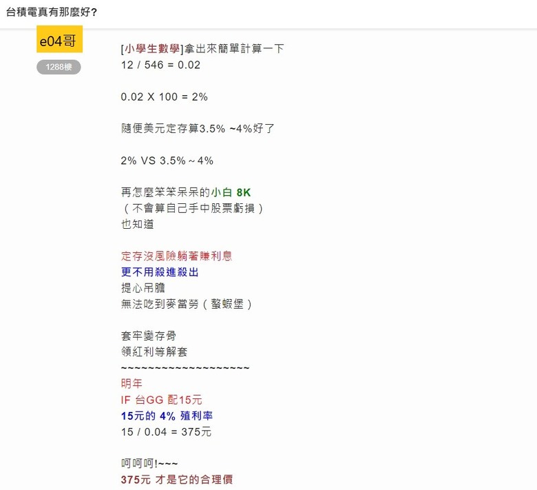
Task: Select the 1288樓 floor number badge
Action: point(59,67)
